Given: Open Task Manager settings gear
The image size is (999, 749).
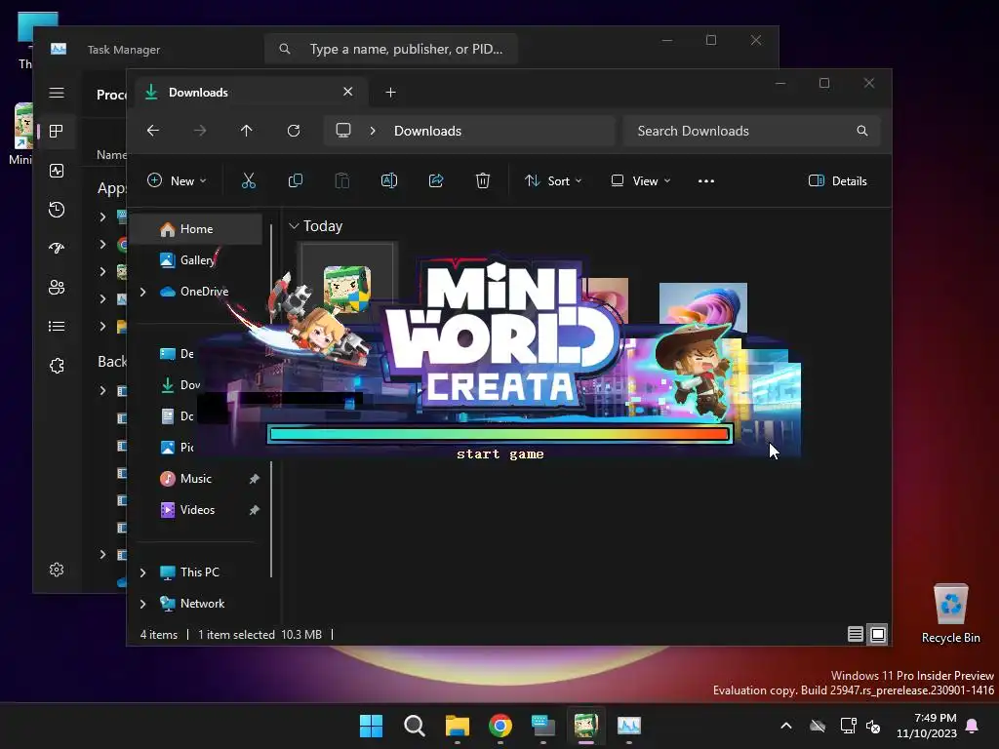Looking at the screenshot, I should 57,570.
